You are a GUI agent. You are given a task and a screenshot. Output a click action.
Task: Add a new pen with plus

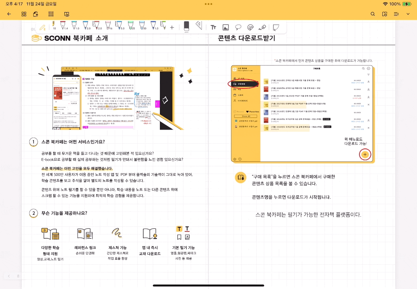tap(172, 27)
